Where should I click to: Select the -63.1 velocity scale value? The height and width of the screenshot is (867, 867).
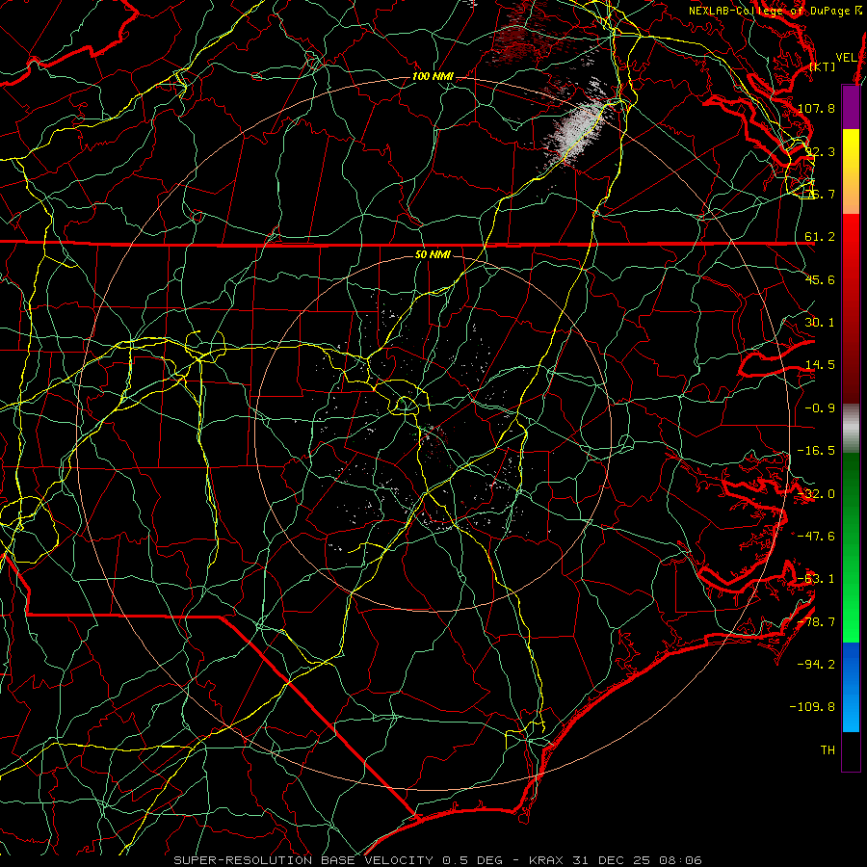coord(816,579)
